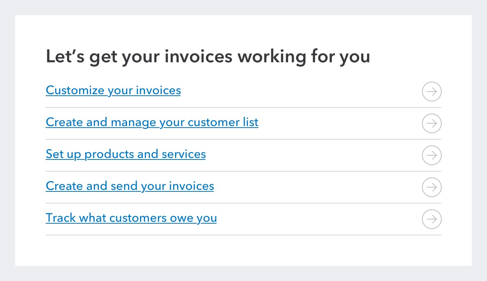487x281 pixels.
Task: Click the arrow beside Create and send invoices
Action: [x=431, y=187]
